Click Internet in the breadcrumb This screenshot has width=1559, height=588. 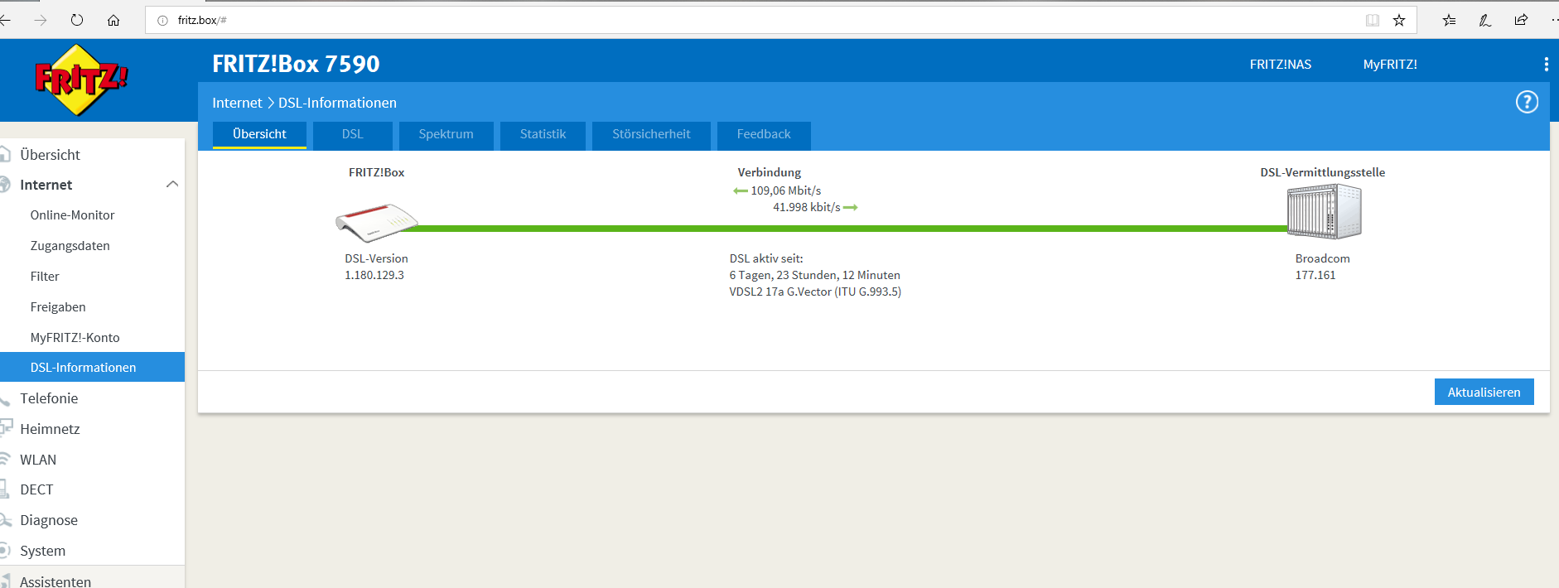click(x=237, y=103)
